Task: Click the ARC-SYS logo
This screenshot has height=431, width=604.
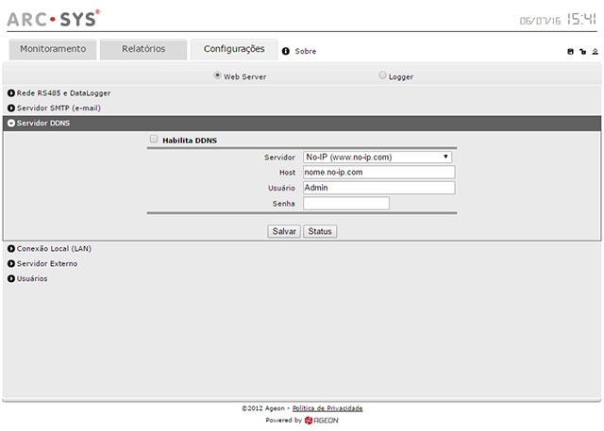Action: coord(54,19)
